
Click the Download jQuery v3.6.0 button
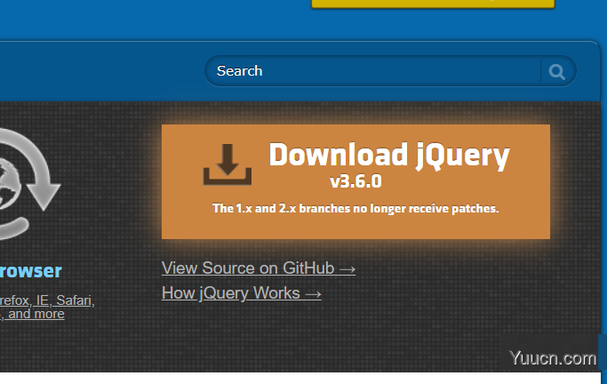355,181
